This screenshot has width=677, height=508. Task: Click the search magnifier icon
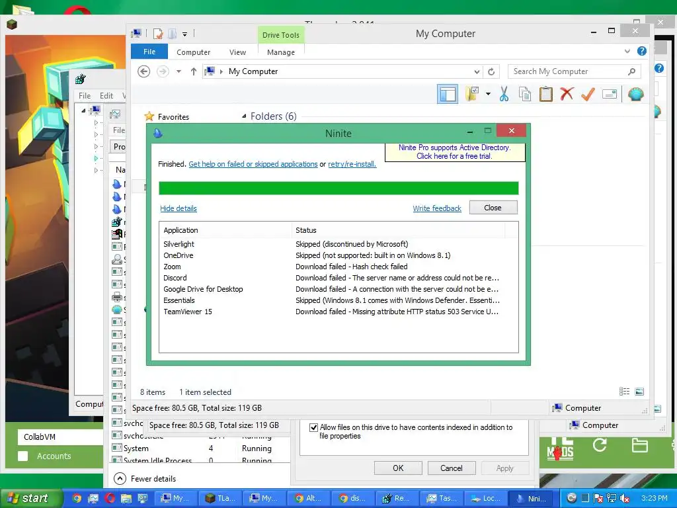coord(631,71)
